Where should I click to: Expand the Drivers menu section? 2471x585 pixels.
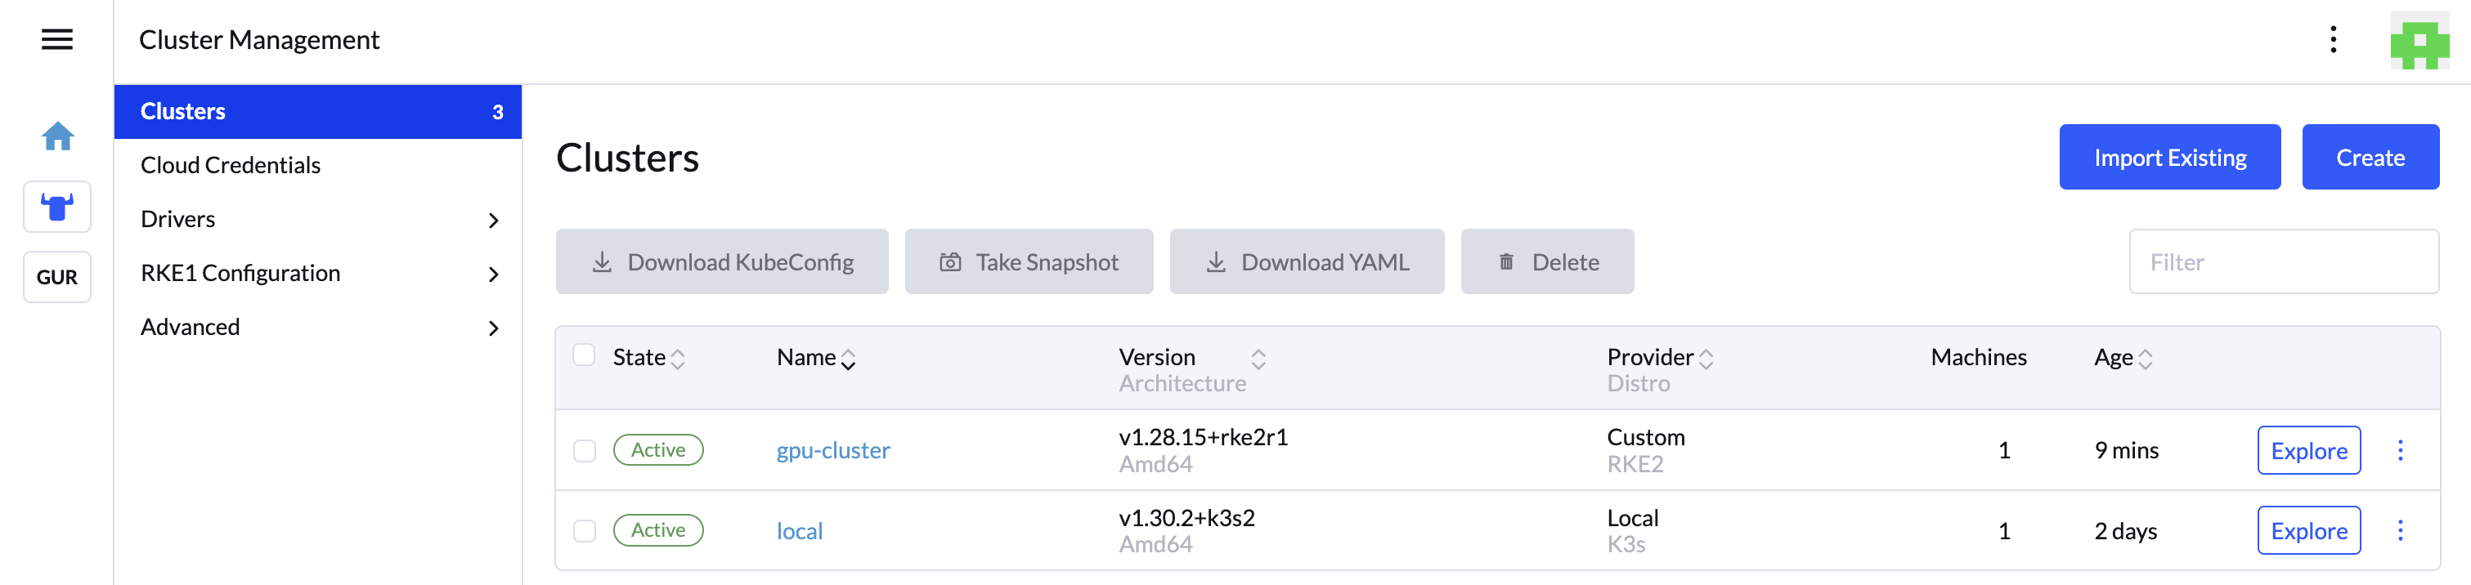(x=493, y=220)
